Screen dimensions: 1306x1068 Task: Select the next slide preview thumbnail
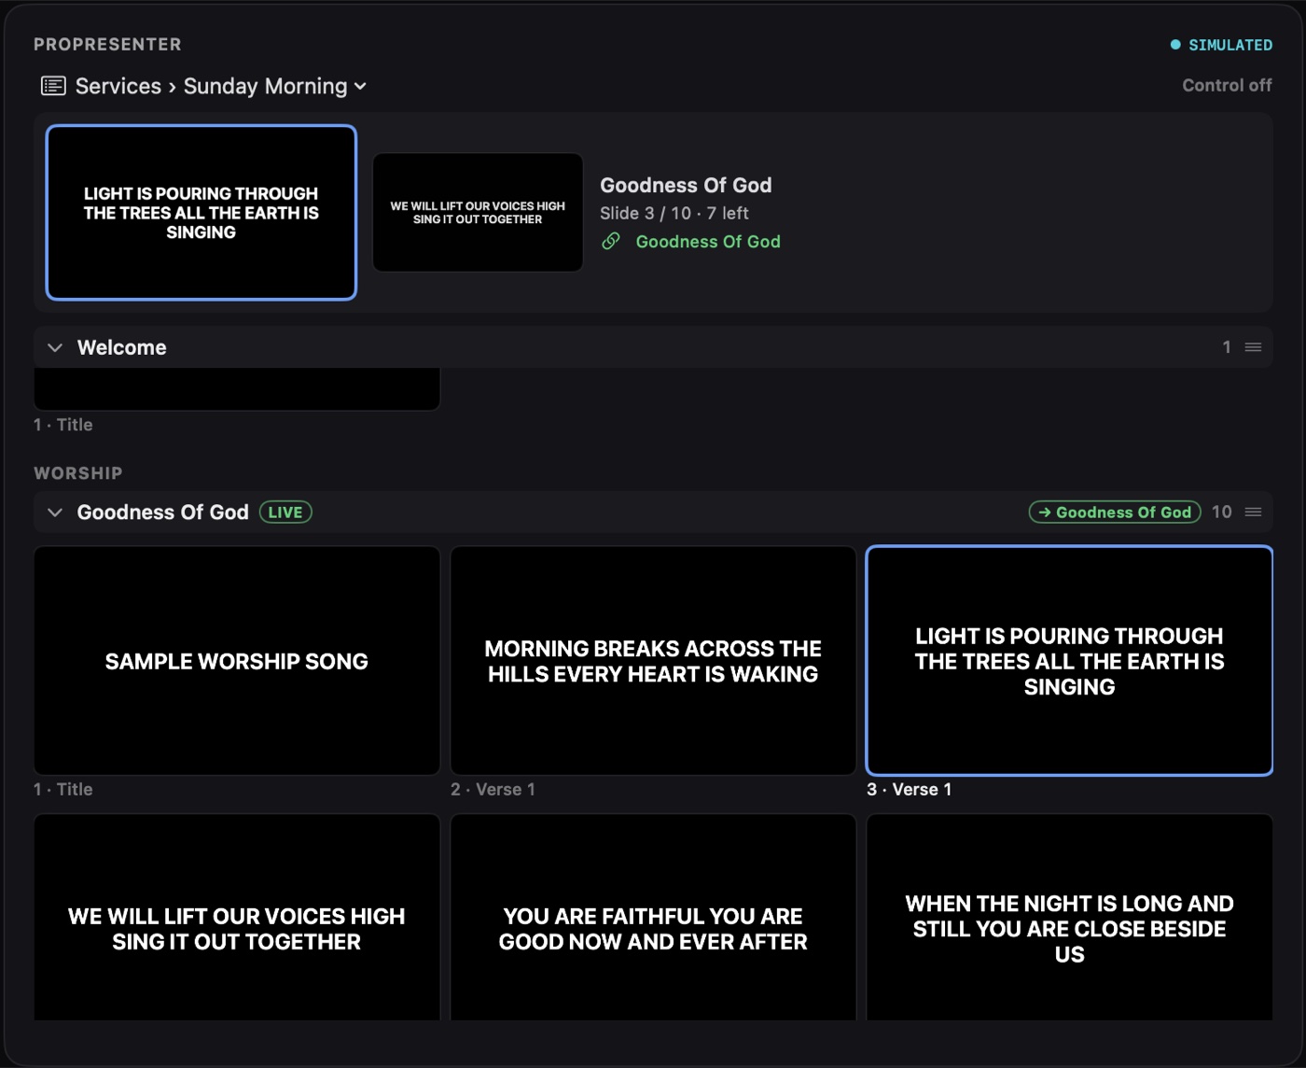[478, 213]
